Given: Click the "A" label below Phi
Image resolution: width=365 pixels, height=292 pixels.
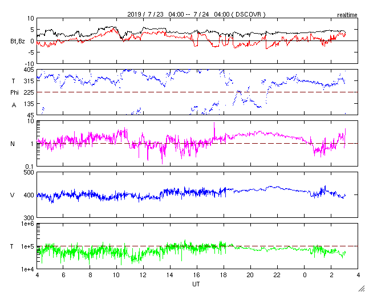Looking at the screenshot, I should click(14, 106).
